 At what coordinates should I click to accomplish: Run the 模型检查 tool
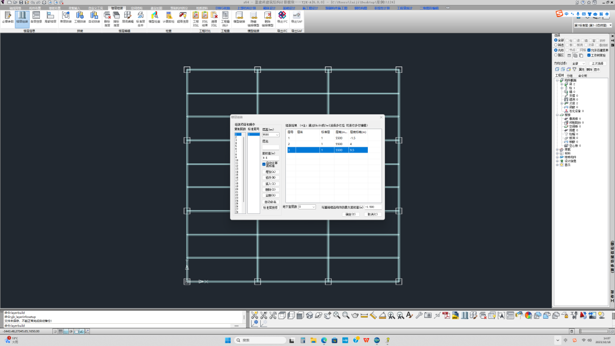[154, 18]
